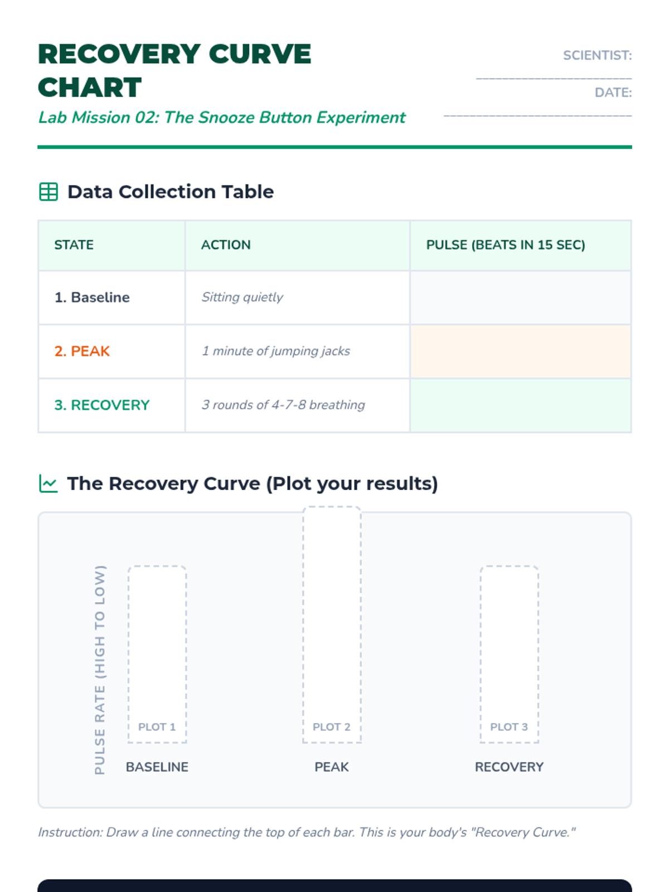Click the ACTION column header
This screenshot has width=669, height=892.
pos(226,245)
